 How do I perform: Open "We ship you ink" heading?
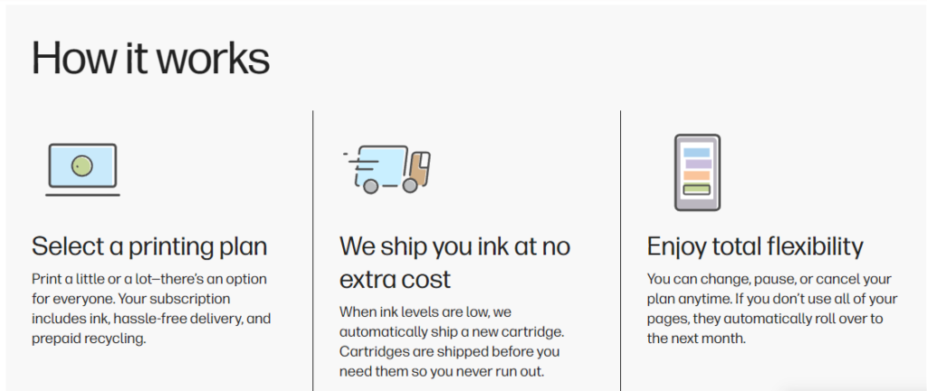tap(454, 262)
